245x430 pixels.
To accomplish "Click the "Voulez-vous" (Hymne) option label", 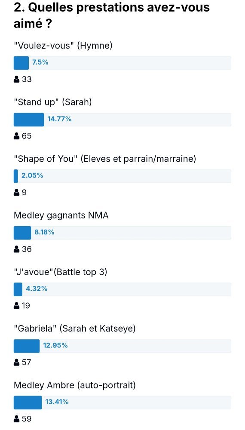I will pyautogui.click(x=63, y=46).
